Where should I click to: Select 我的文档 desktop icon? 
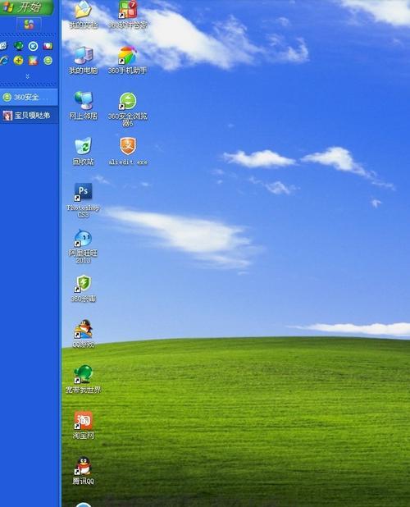pyautogui.click(x=84, y=15)
